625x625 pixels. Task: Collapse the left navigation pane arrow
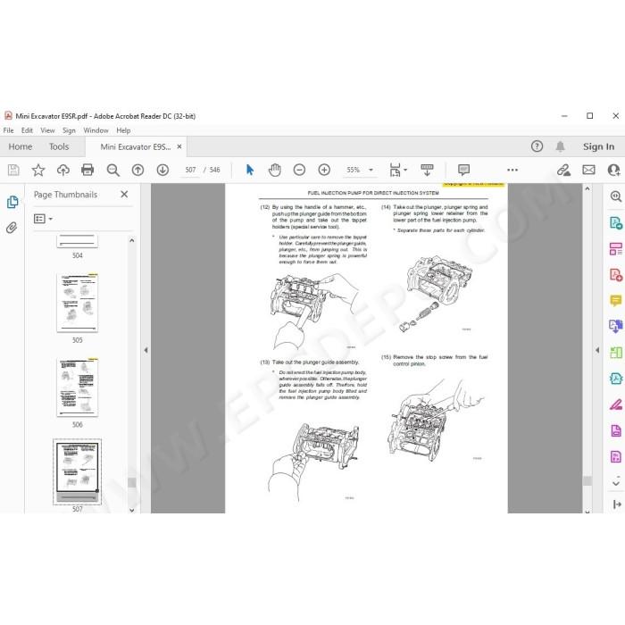[146, 350]
